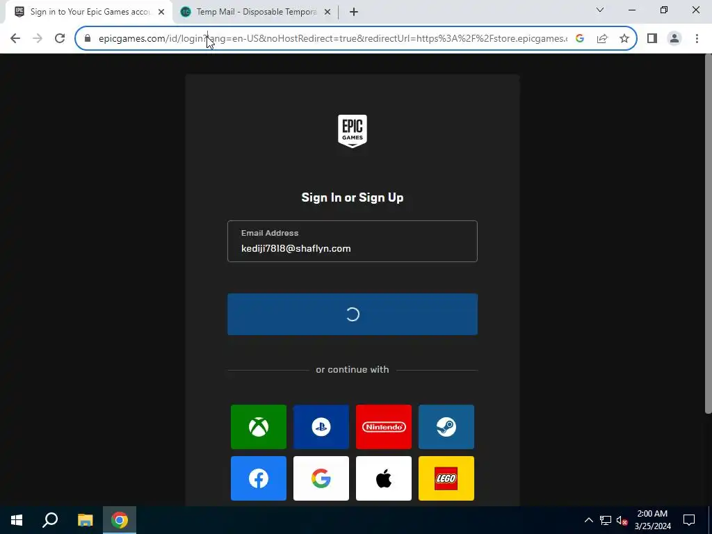
Task: Open the browser side panel
Action: coord(652,38)
